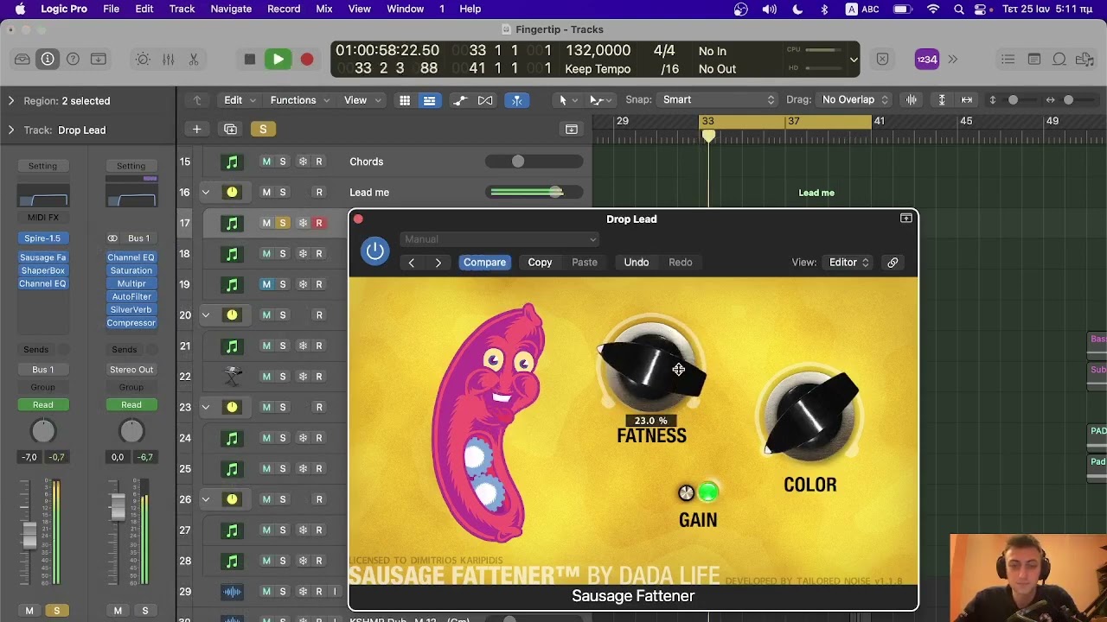Click the add new track plus button
1107x622 pixels.
point(196,130)
